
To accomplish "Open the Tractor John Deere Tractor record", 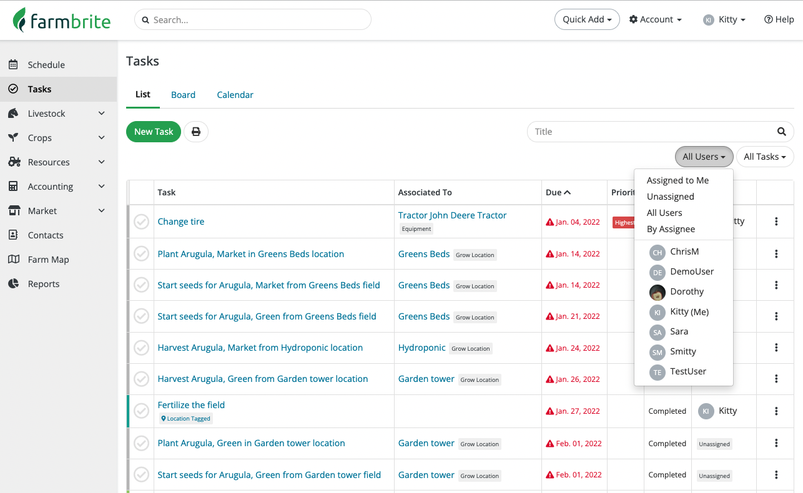I will (x=452, y=215).
